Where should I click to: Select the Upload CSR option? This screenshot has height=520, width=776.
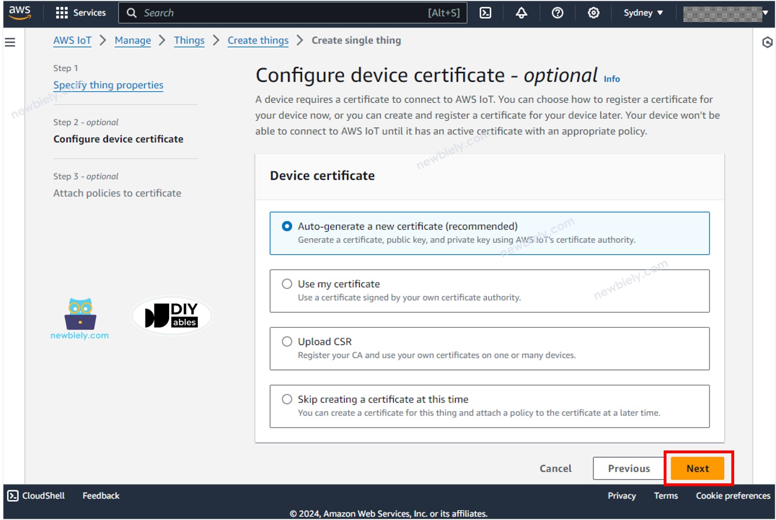(287, 341)
